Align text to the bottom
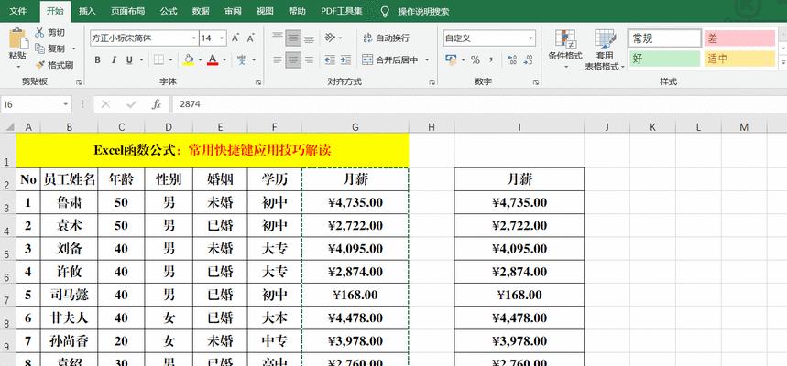The height and width of the screenshot is (366, 787). pos(309,38)
